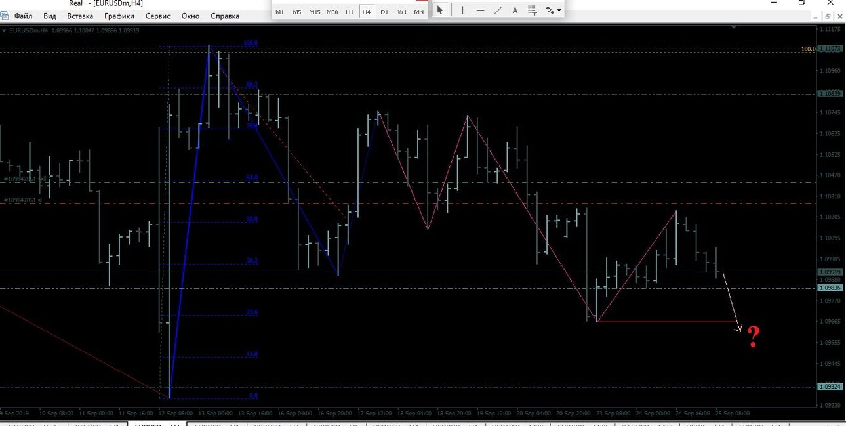
Task: Click the 1.10839 price label
Action: click(830, 94)
